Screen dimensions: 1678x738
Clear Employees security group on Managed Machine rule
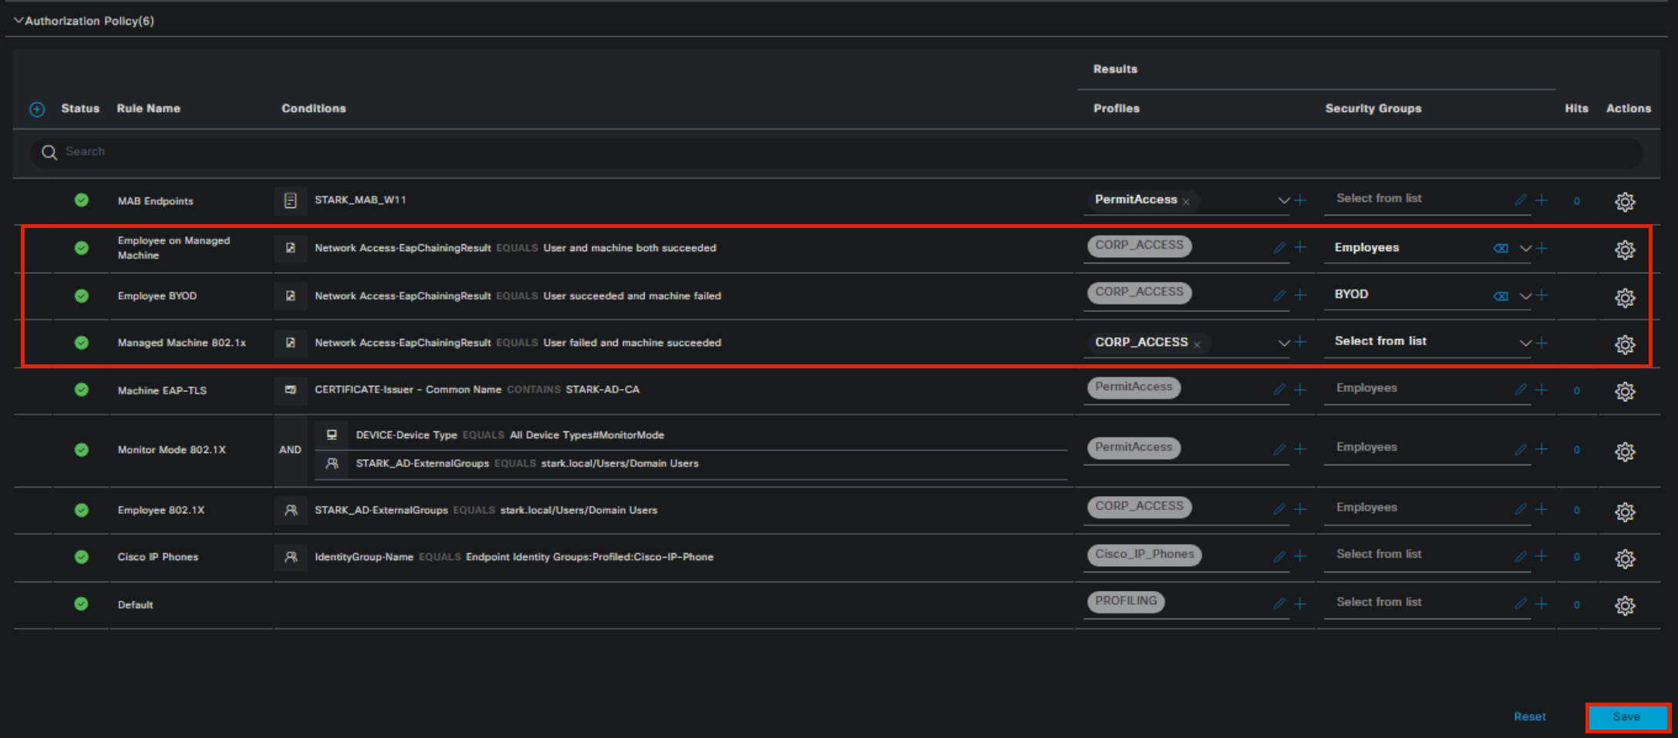click(1501, 248)
